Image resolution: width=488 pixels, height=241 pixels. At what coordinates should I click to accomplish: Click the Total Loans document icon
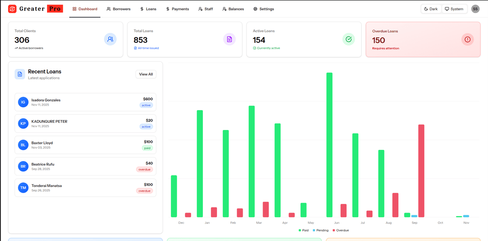point(230,39)
